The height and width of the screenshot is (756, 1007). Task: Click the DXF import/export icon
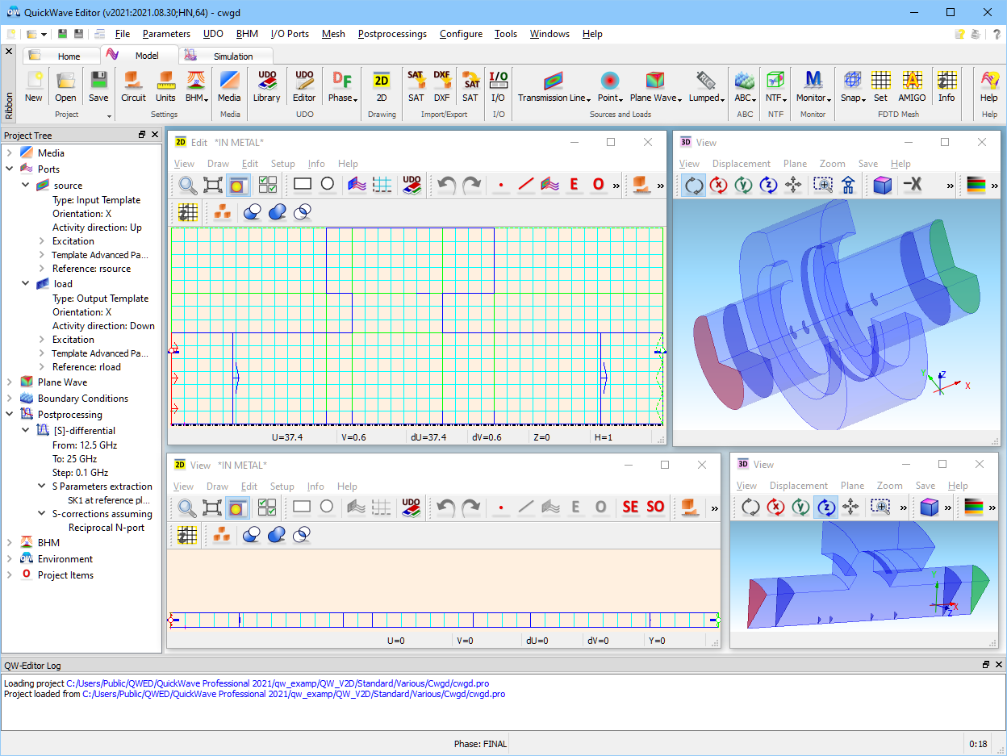(x=441, y=86)
